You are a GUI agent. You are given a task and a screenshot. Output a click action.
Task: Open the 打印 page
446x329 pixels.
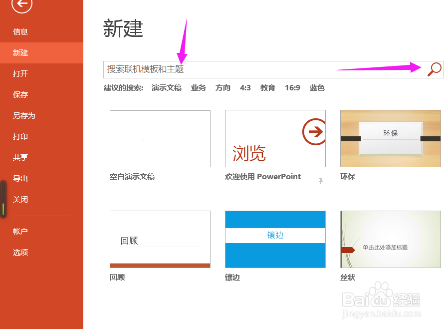point(20,137)
